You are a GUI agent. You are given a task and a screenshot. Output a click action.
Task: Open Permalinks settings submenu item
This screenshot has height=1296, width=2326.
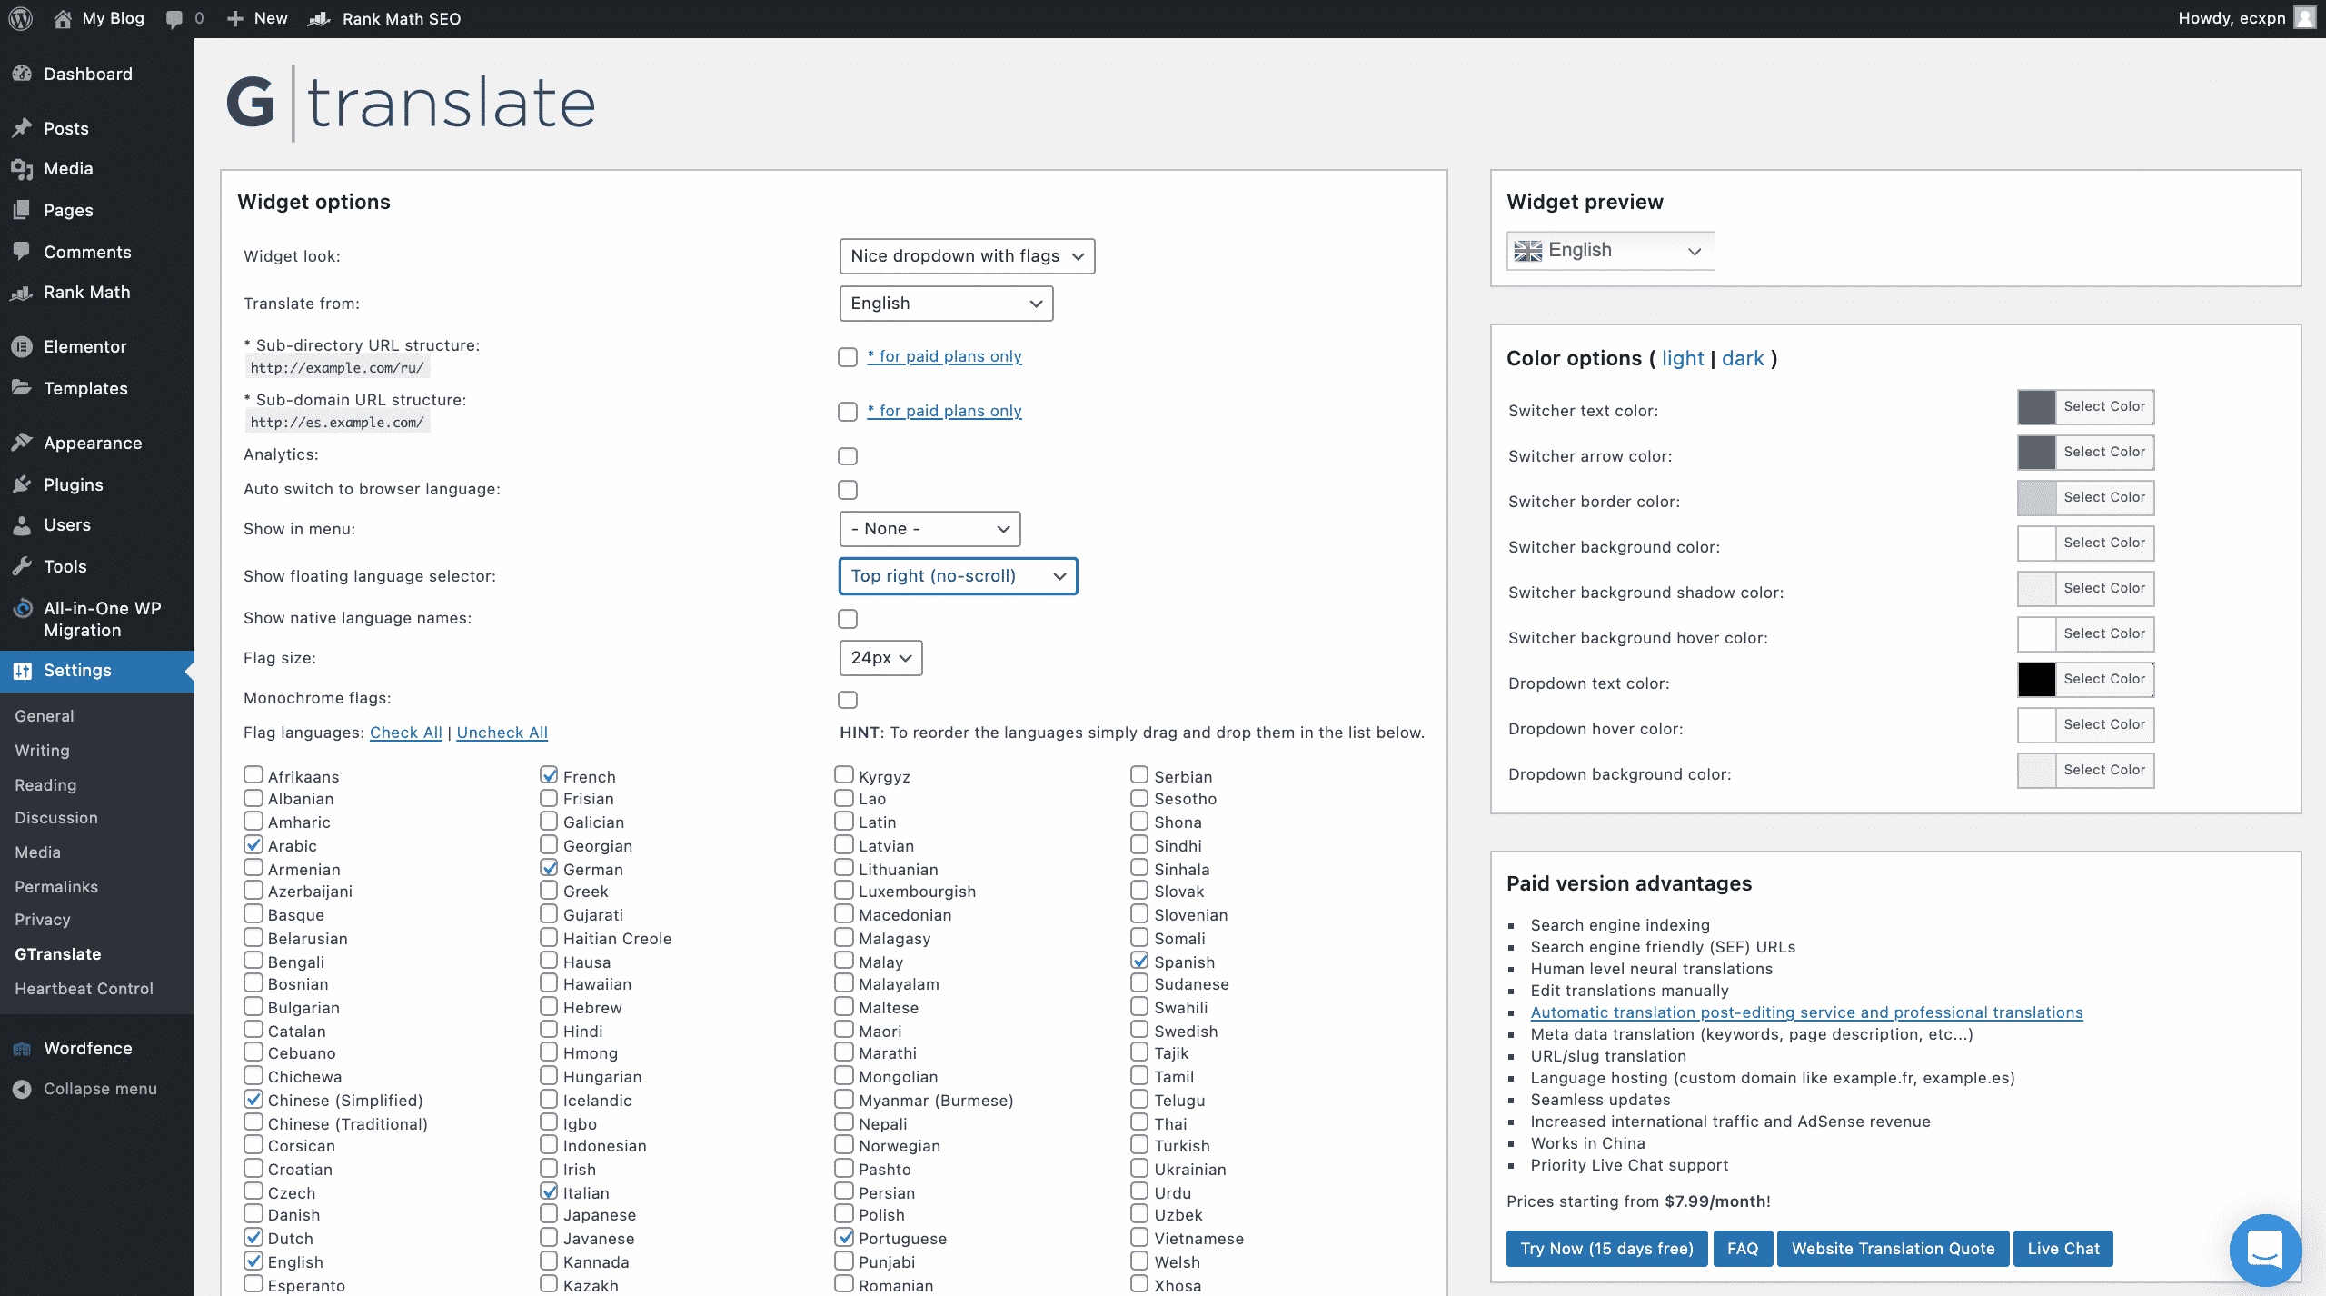click(x=56, y=886)
